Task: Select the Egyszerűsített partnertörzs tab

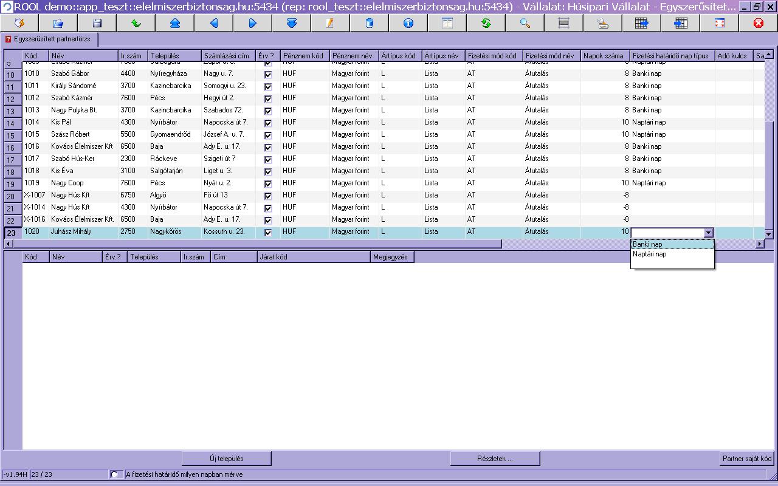Action: (x=49, y=39)
